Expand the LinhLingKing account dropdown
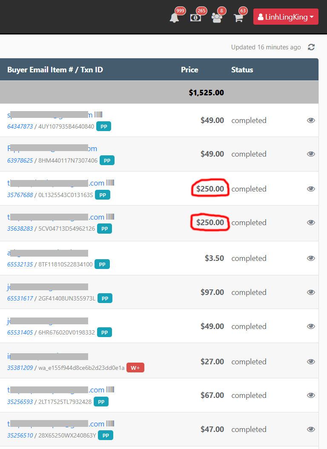 tap(286, 17)
